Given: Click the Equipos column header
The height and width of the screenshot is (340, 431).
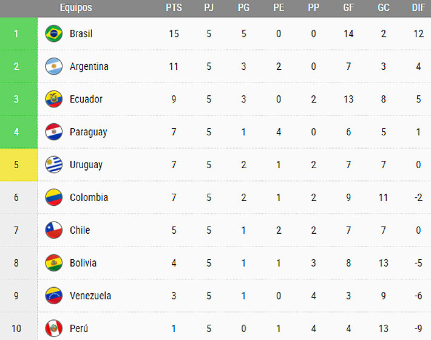Looking at the screenshot, I should (76, 8).
